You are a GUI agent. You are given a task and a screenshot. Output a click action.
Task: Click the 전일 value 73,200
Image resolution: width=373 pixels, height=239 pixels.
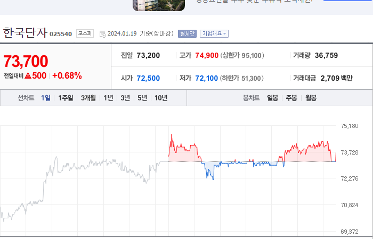(x=148, y=55)
